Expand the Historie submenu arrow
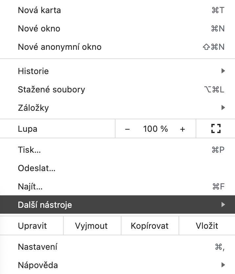Image resolution: width=235 pixels, height=274 pixels. pyautogui.click(x=223, y=71)
